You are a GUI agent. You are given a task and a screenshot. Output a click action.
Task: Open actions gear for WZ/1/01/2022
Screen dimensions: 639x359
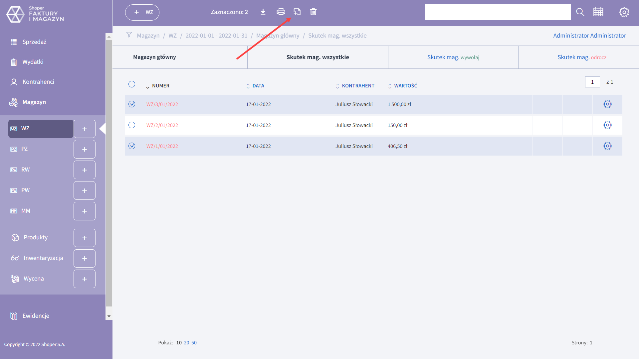(607, 146)
